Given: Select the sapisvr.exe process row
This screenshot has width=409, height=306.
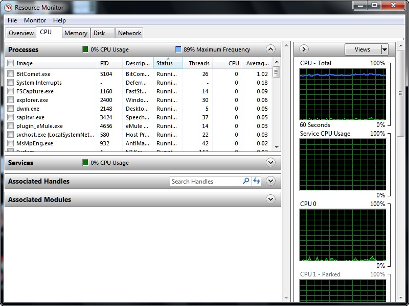Looking at the screenshot, I should pos(139,117).
